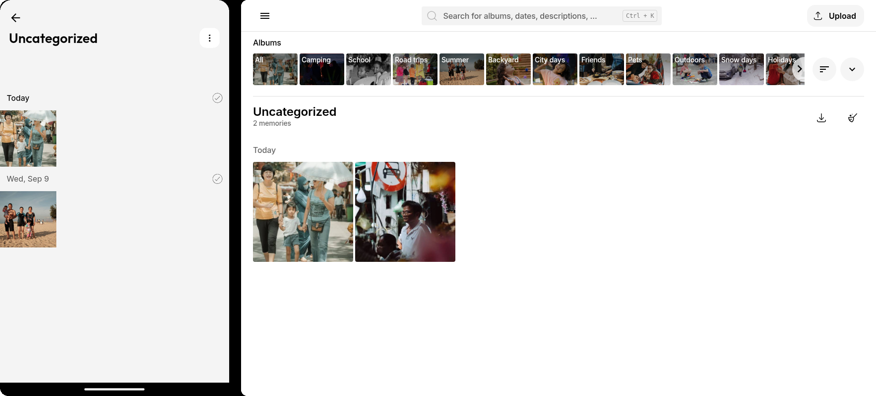Screen dimensions: 876x396
Task: Open the Pets album
Action: pyautogui.click(x=648, y=69)
